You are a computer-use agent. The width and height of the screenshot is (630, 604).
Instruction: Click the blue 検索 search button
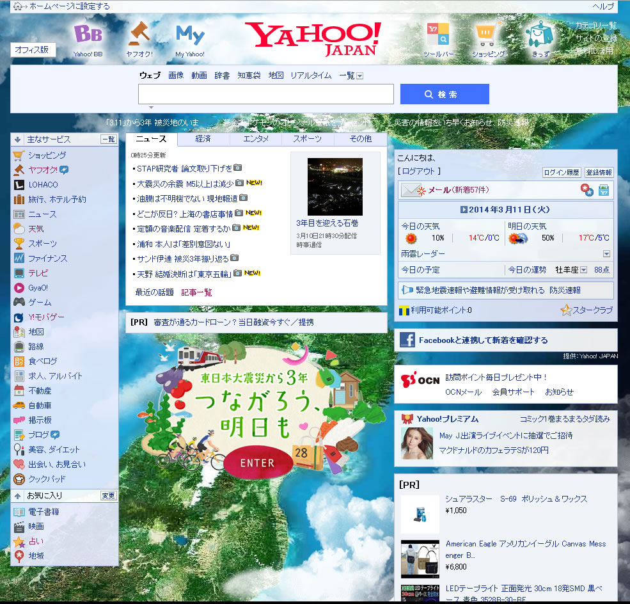pos(445,94)
